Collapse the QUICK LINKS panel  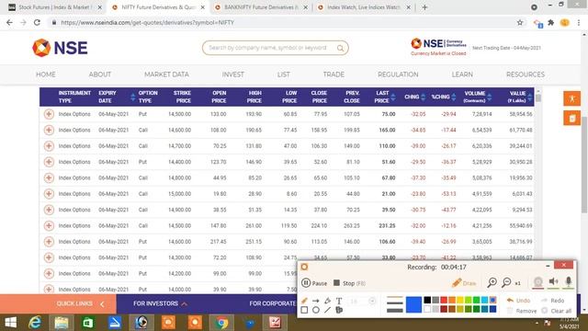102,304
